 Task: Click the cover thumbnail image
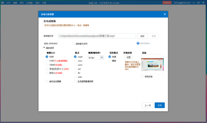click(x=152, y=64)
